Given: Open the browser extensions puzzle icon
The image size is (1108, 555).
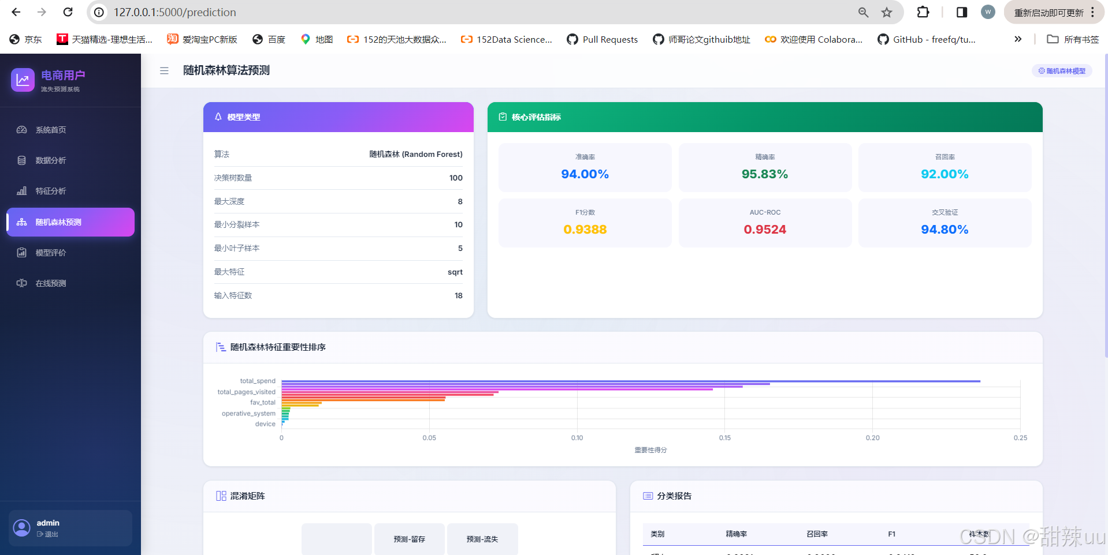Looking at the screenshot, I should (923, 12).
